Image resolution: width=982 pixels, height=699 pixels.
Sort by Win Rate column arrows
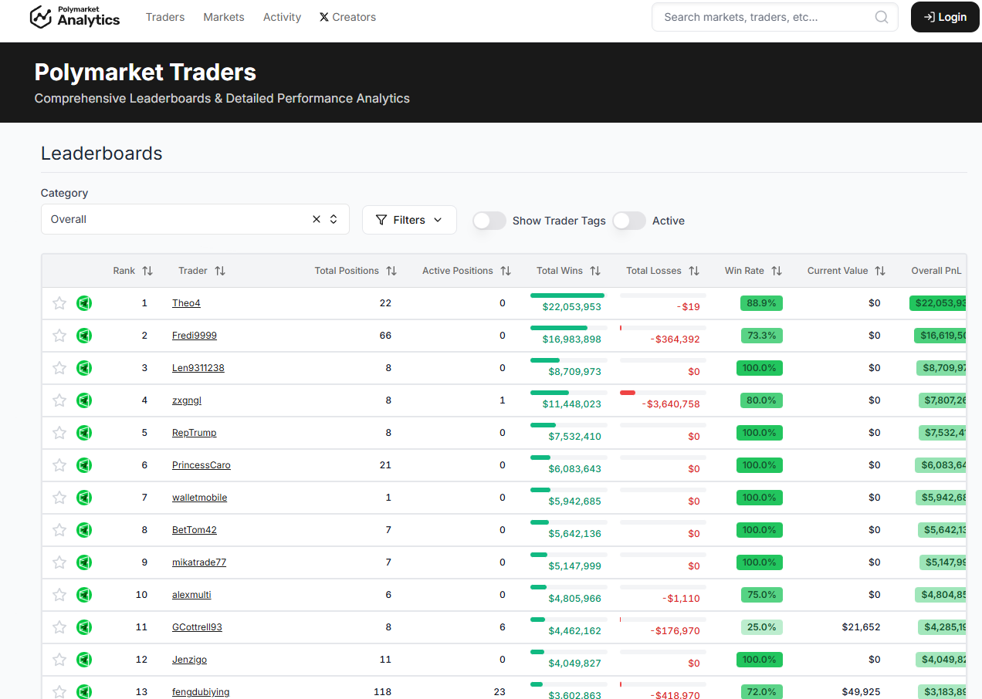[x=777, y=271]
